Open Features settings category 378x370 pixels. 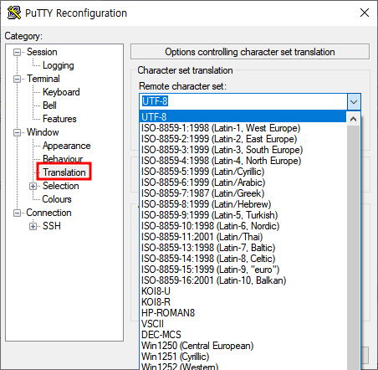59,119
